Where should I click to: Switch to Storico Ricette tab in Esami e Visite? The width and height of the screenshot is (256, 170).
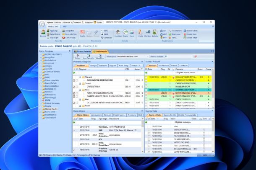[170, 115]
